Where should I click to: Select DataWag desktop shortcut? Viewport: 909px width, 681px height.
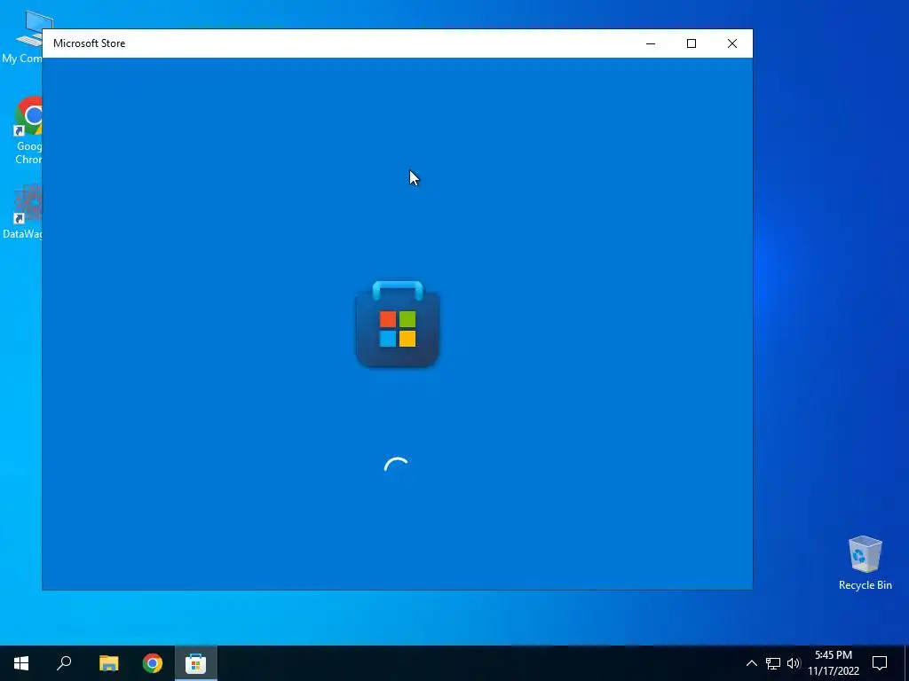click(23, 212)
